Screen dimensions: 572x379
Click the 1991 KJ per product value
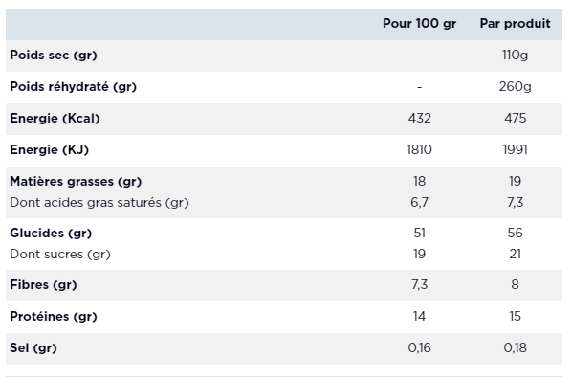515,149
